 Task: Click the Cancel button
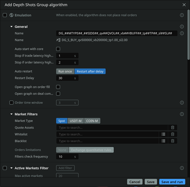pos(135,182)
